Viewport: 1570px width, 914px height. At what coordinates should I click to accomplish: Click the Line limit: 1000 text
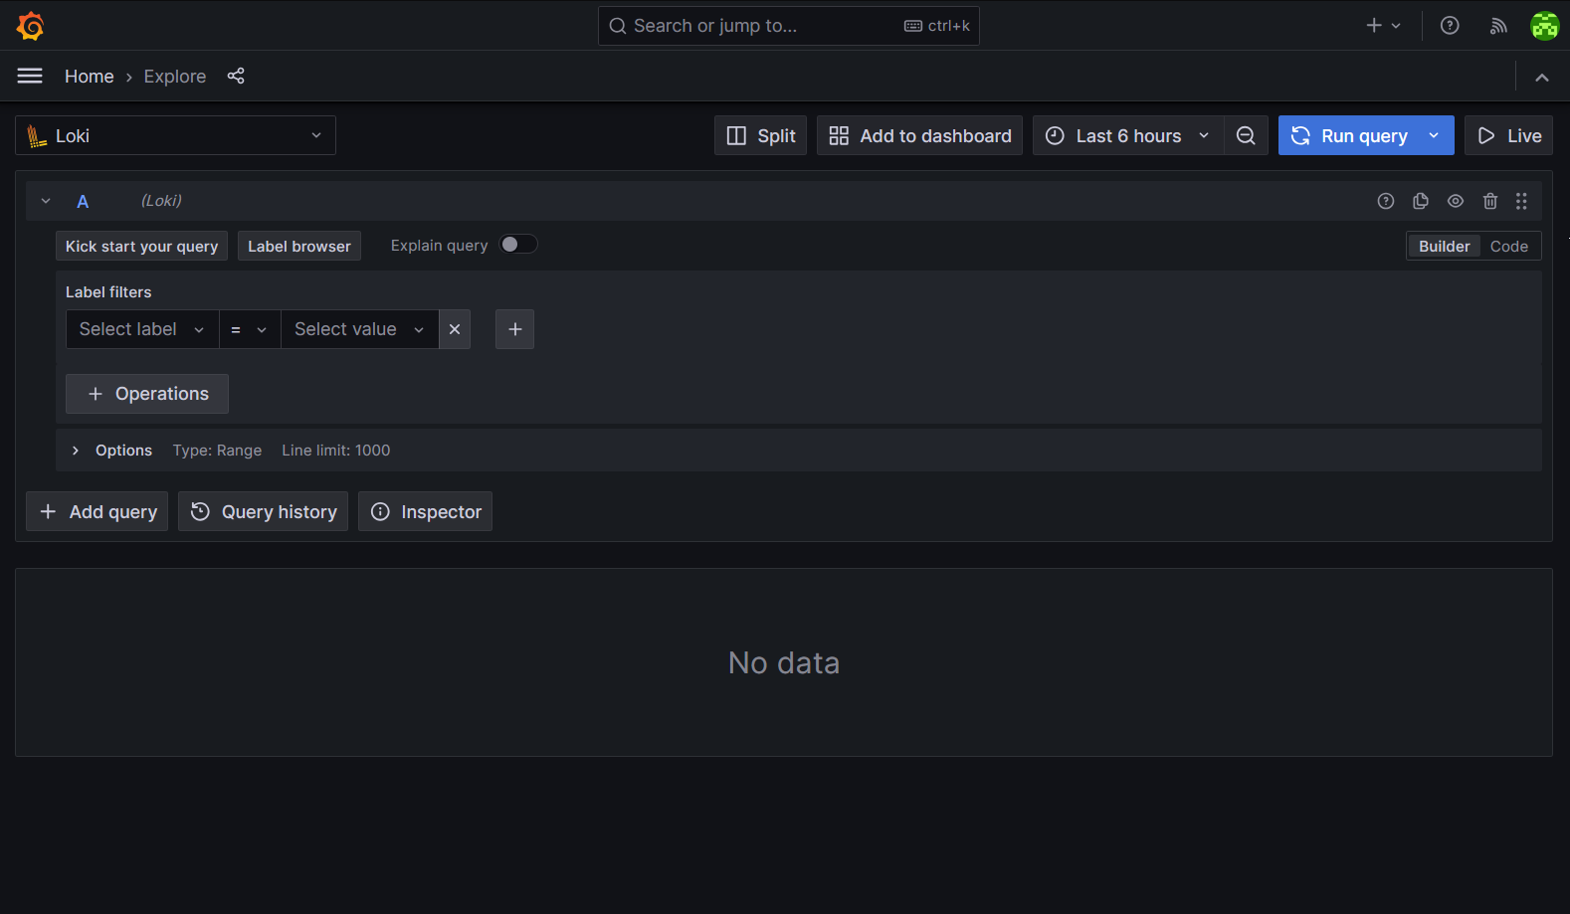(x=335, y=451)
